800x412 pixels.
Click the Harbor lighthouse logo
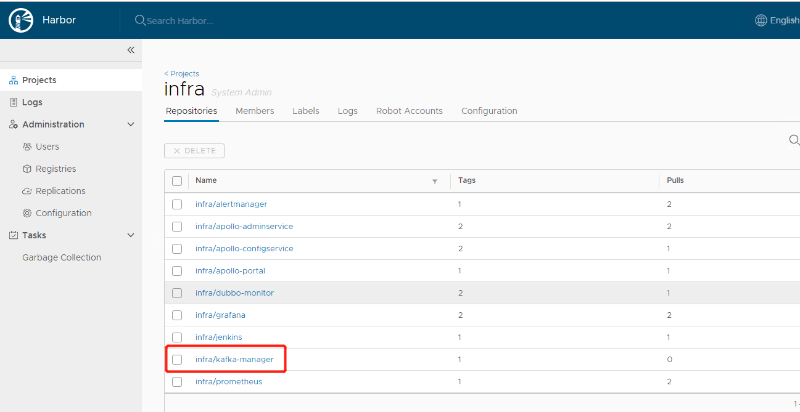(21, 20)
